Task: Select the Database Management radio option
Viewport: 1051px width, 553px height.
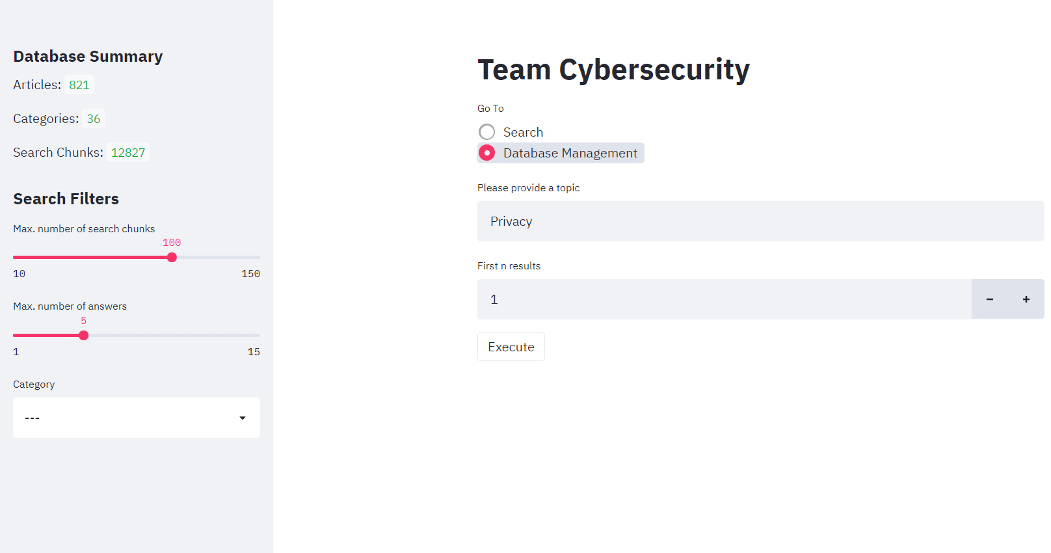Action: (x=486, y=153)
